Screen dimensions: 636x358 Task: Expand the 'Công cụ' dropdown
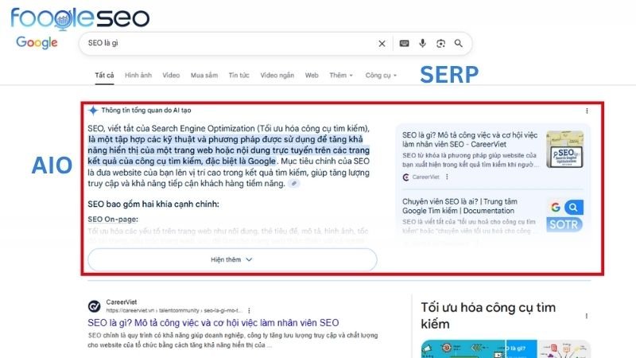pyautogui.click(x=381, y=76)
